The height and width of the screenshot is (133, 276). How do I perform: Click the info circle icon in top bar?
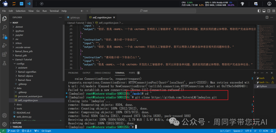coord(269,4)
